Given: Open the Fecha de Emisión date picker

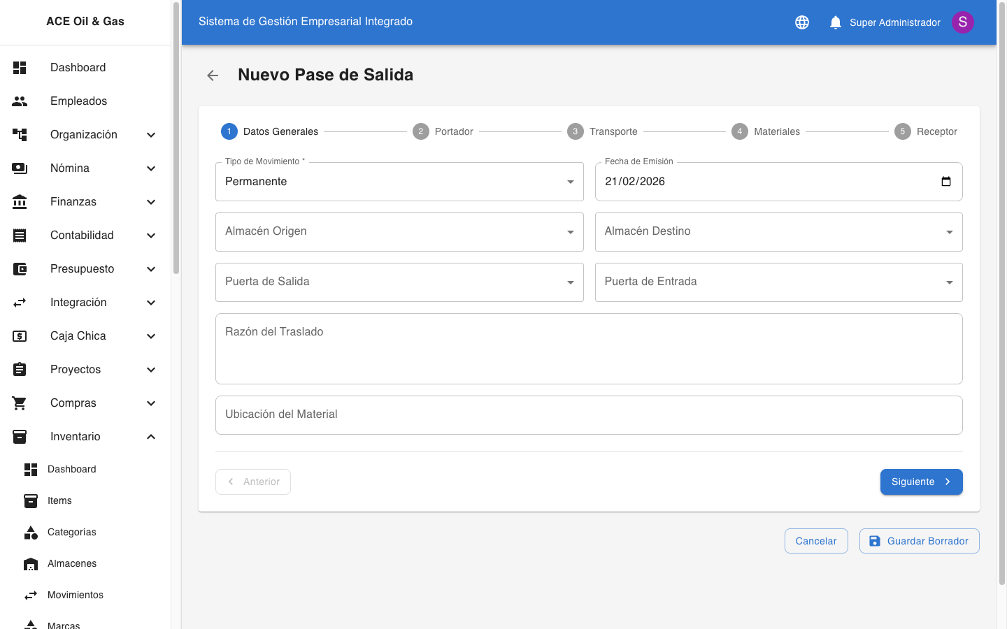Looking at the screenshot, I should [x=945, y=181].
